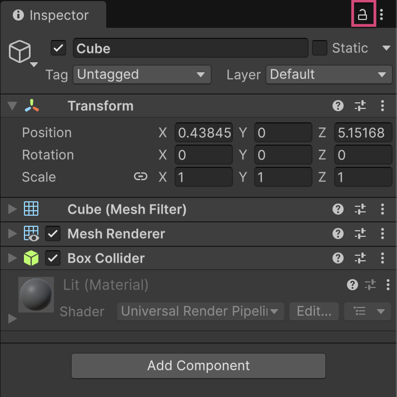Screen dimensions: 397x397
Task: Open the Transform help reference icon
Action: pyautogui.click(x=338, y=106)
